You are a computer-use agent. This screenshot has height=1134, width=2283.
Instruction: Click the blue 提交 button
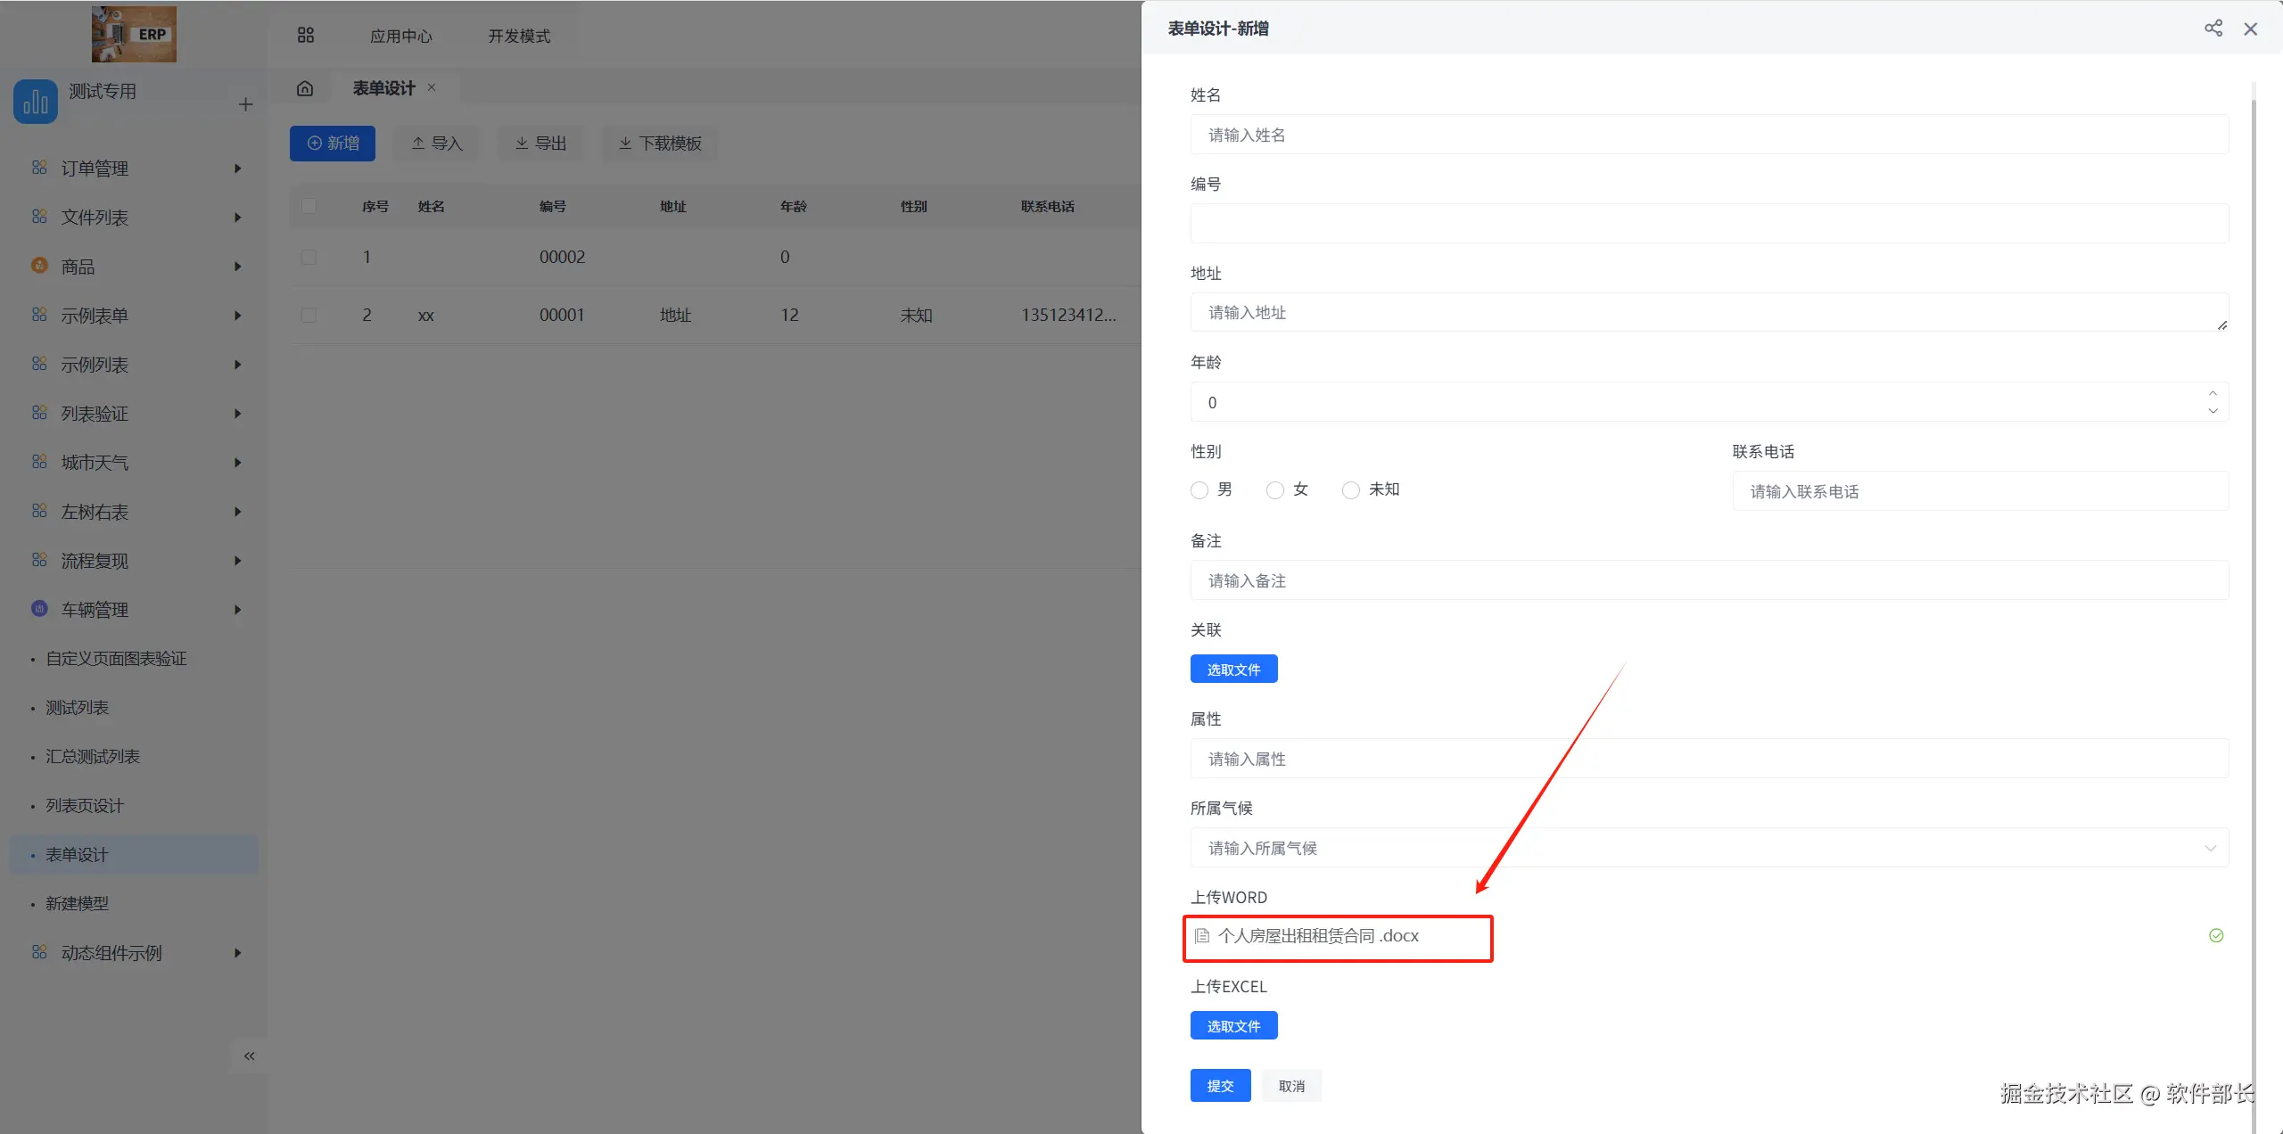(1219, 1086)
